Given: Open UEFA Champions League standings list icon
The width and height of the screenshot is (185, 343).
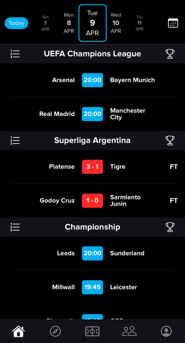Looking at the screenshot, I should pyautogui.click(x=15, y=54).
